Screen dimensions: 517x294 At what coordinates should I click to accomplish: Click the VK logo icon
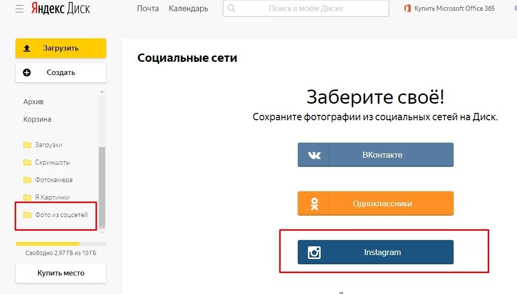click(x=314, y=155)
